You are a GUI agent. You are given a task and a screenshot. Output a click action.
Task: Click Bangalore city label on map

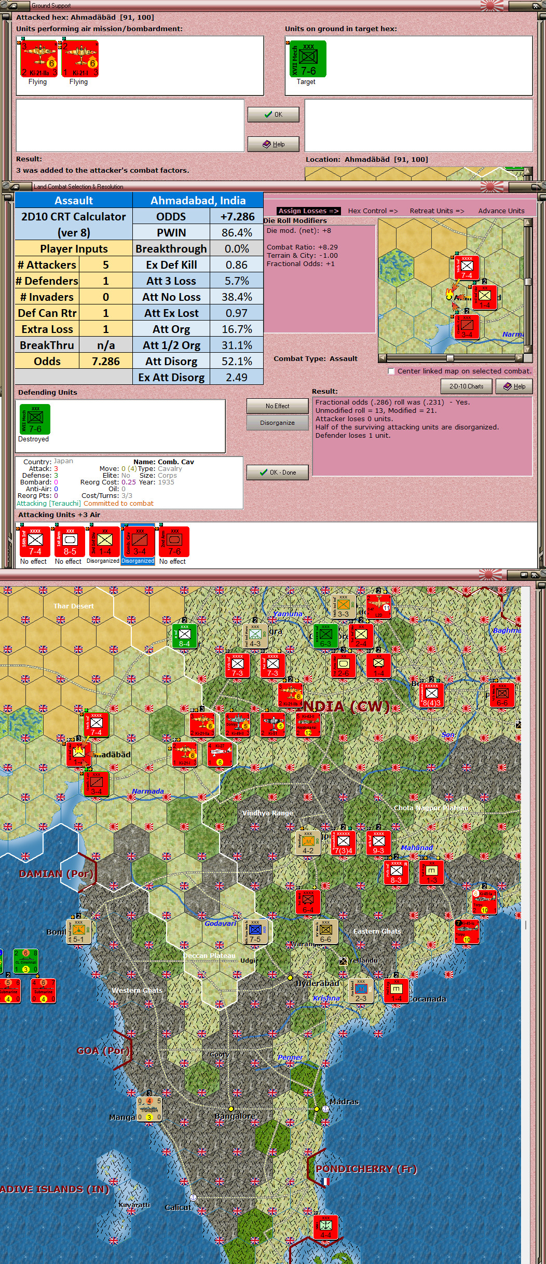235,1116
